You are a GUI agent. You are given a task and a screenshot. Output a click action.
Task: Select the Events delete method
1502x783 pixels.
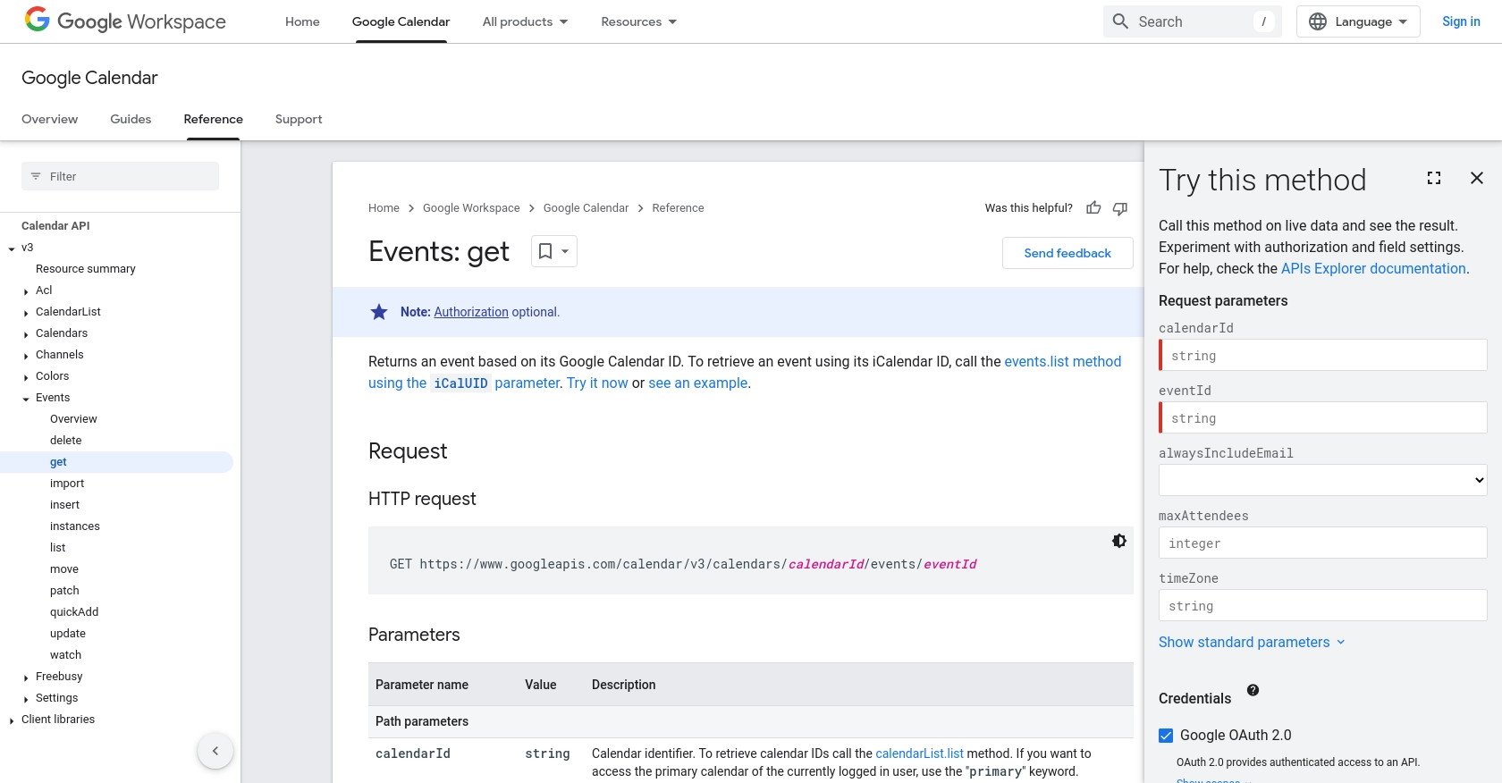click(x=66, y=441)
